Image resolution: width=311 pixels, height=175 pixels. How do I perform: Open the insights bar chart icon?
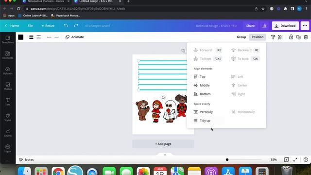pyautogui.click(x=264, y=26)
